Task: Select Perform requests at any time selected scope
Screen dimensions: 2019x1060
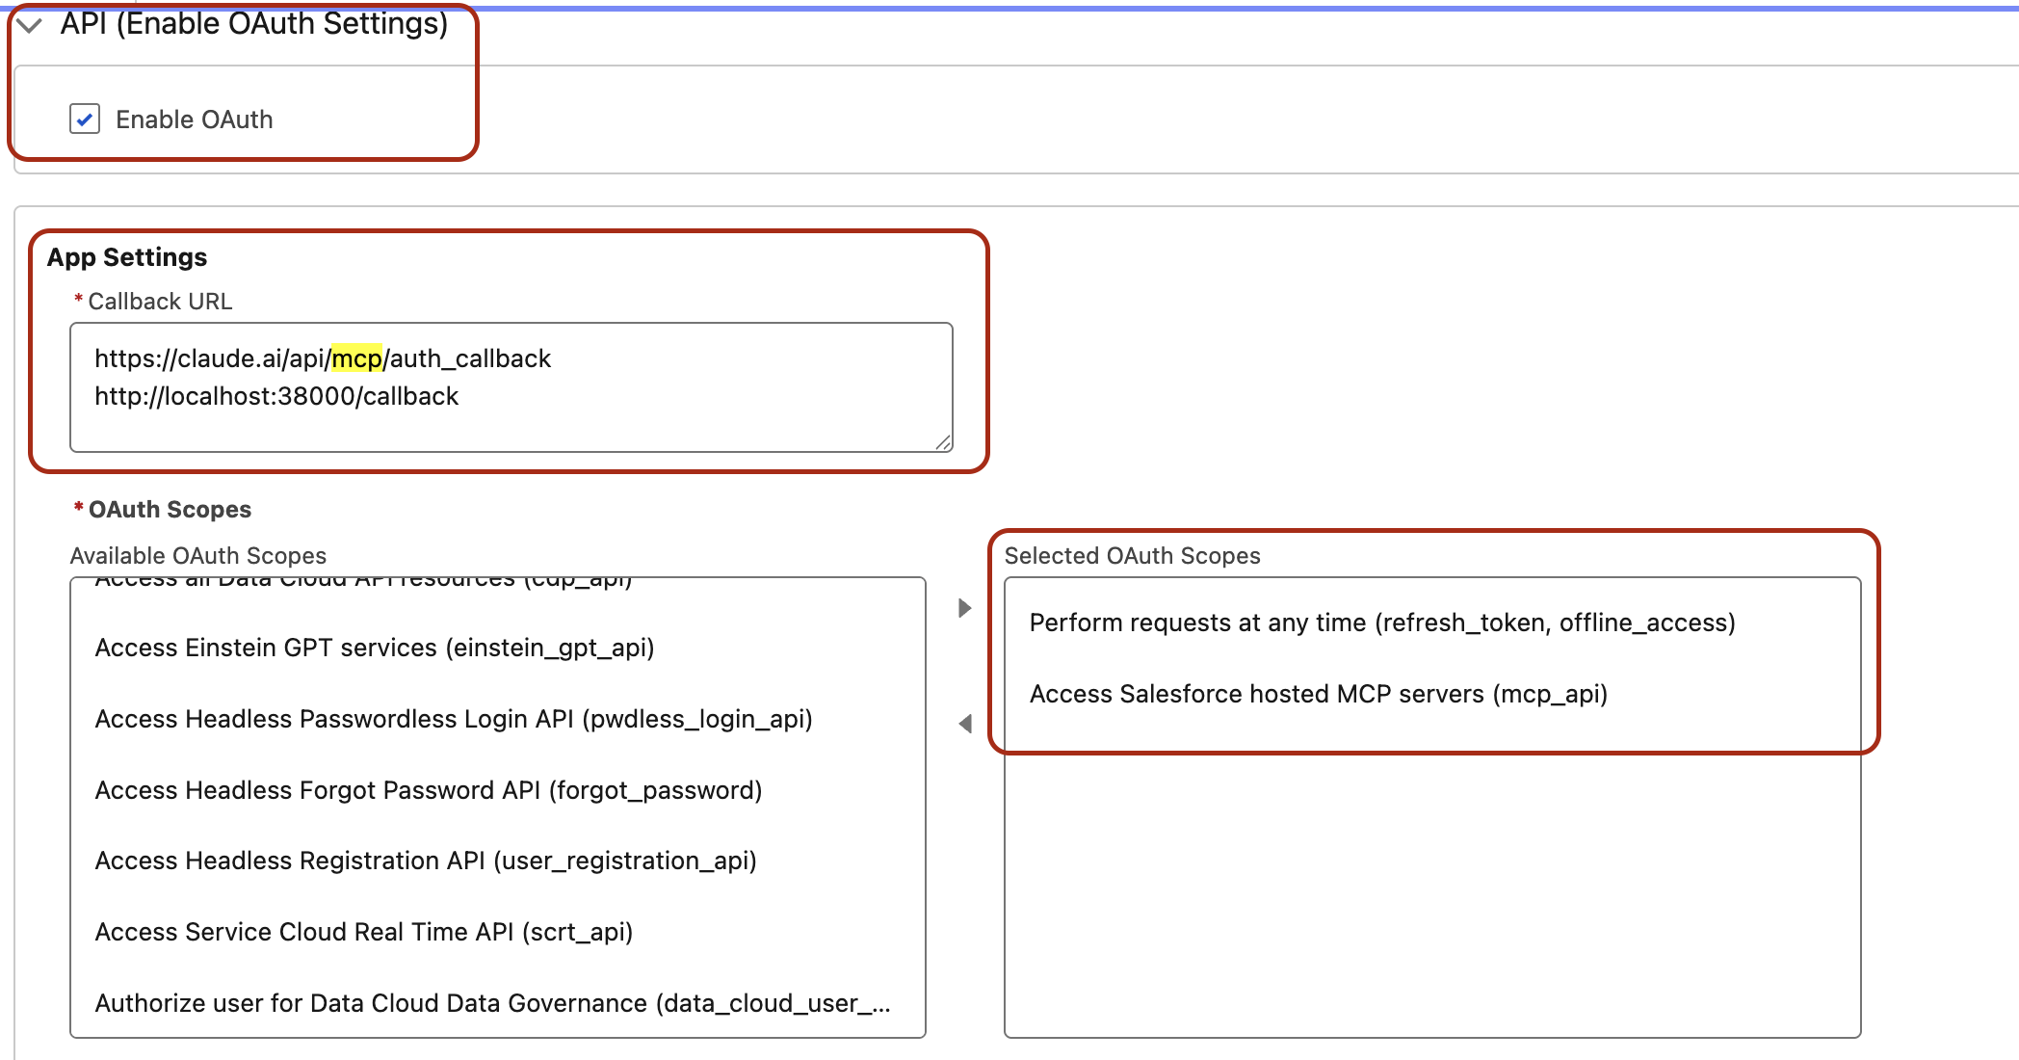Action: coord(1382,623)
